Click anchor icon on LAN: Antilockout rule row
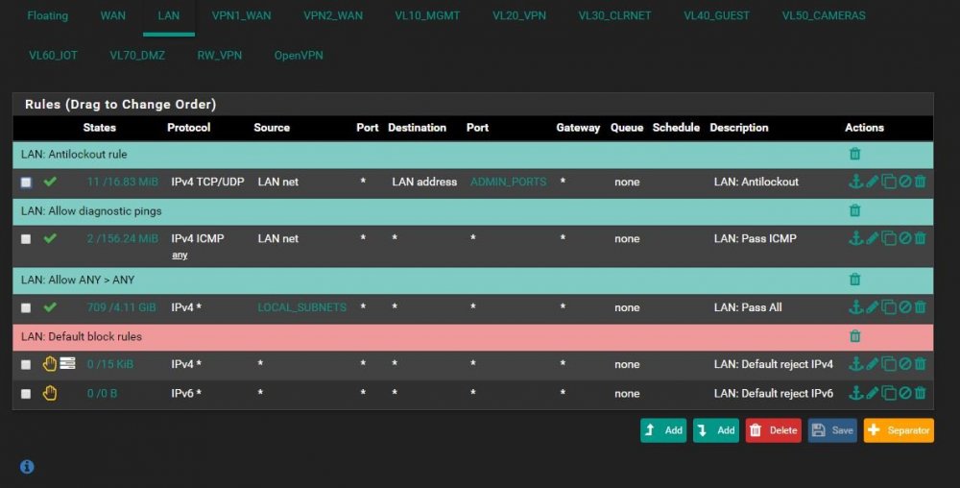The image size is (960, 488). (x=855, y=182)
